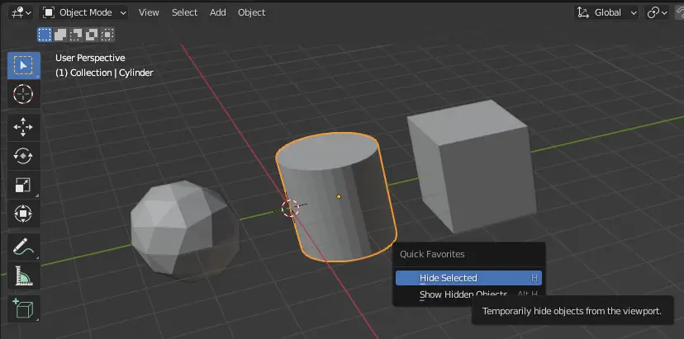This screenshot has height=339, width=684.
Task: Open the View menu
Action: [x=149, y=12]
